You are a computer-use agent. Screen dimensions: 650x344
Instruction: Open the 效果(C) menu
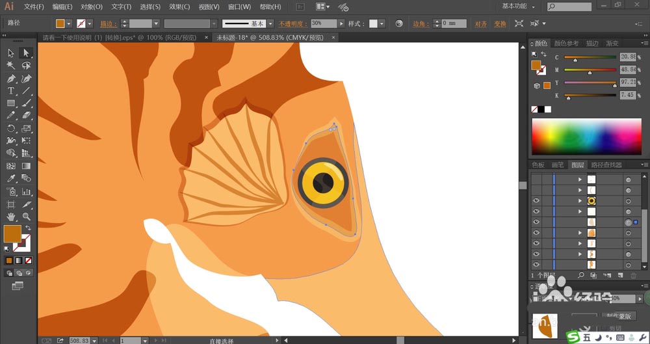coord(179,7)
